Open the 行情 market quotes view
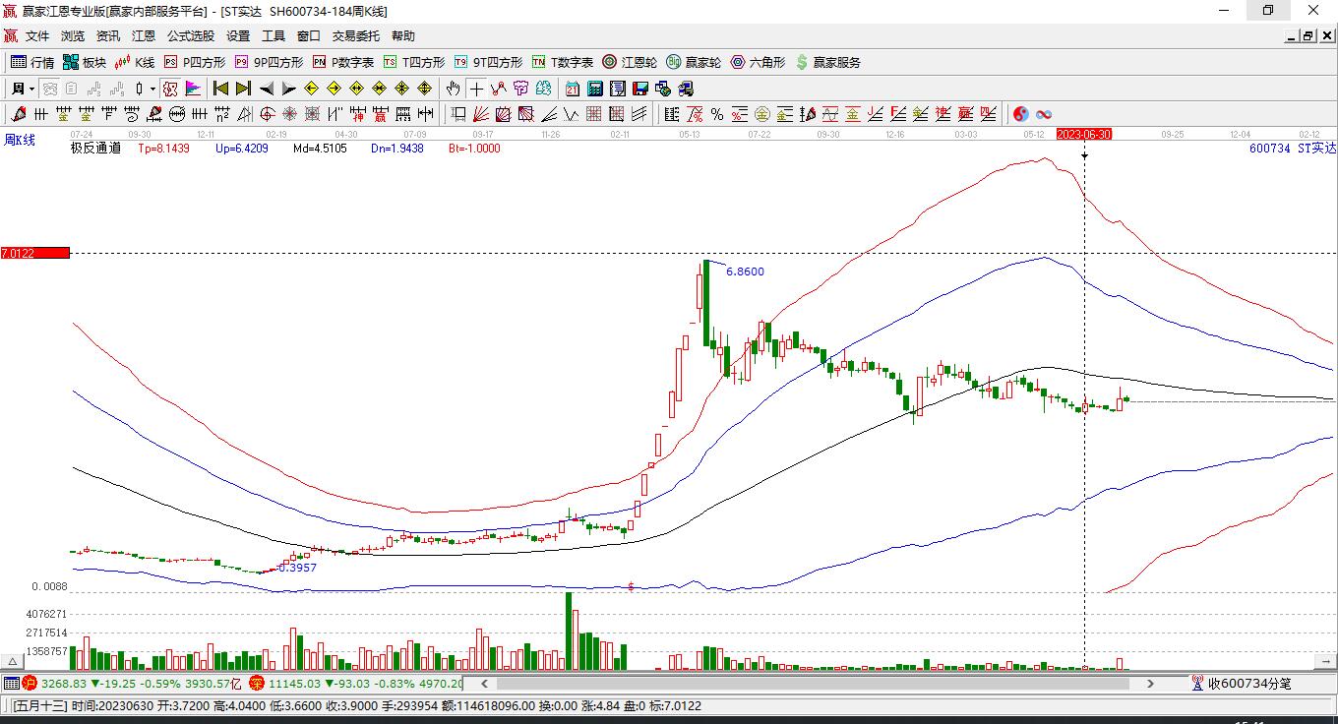 coord(31,62)
